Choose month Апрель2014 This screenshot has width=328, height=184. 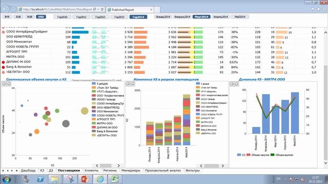[221, 17]
